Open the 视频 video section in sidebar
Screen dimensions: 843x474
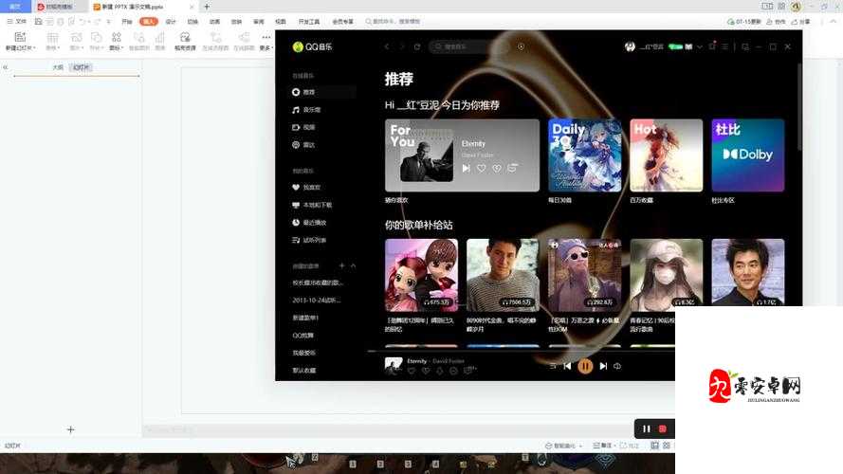click(308, 127)
